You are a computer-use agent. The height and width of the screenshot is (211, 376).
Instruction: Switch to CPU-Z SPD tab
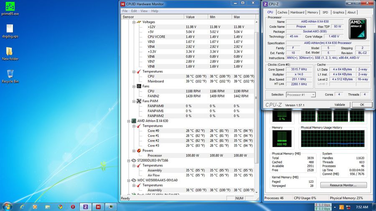pyautogui.click(x=325, y=13)
